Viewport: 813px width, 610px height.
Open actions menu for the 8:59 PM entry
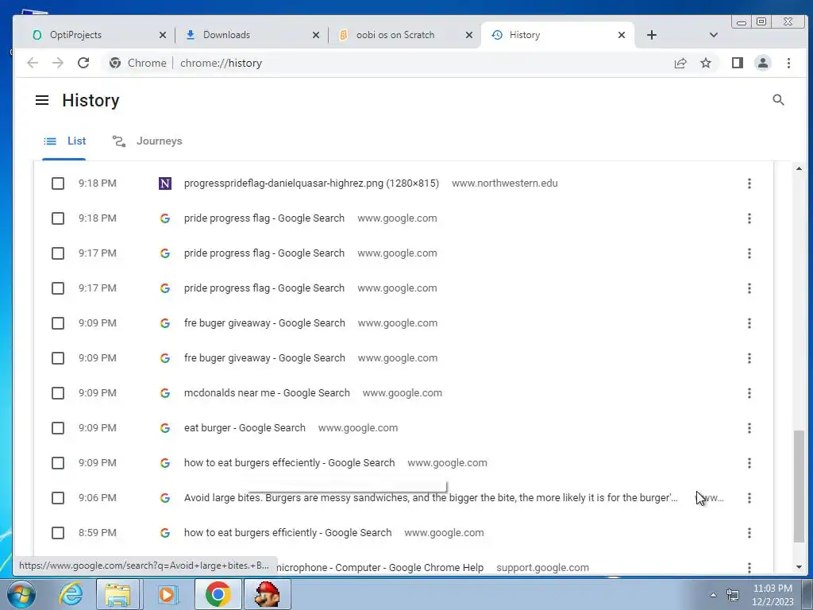point(749,533)
